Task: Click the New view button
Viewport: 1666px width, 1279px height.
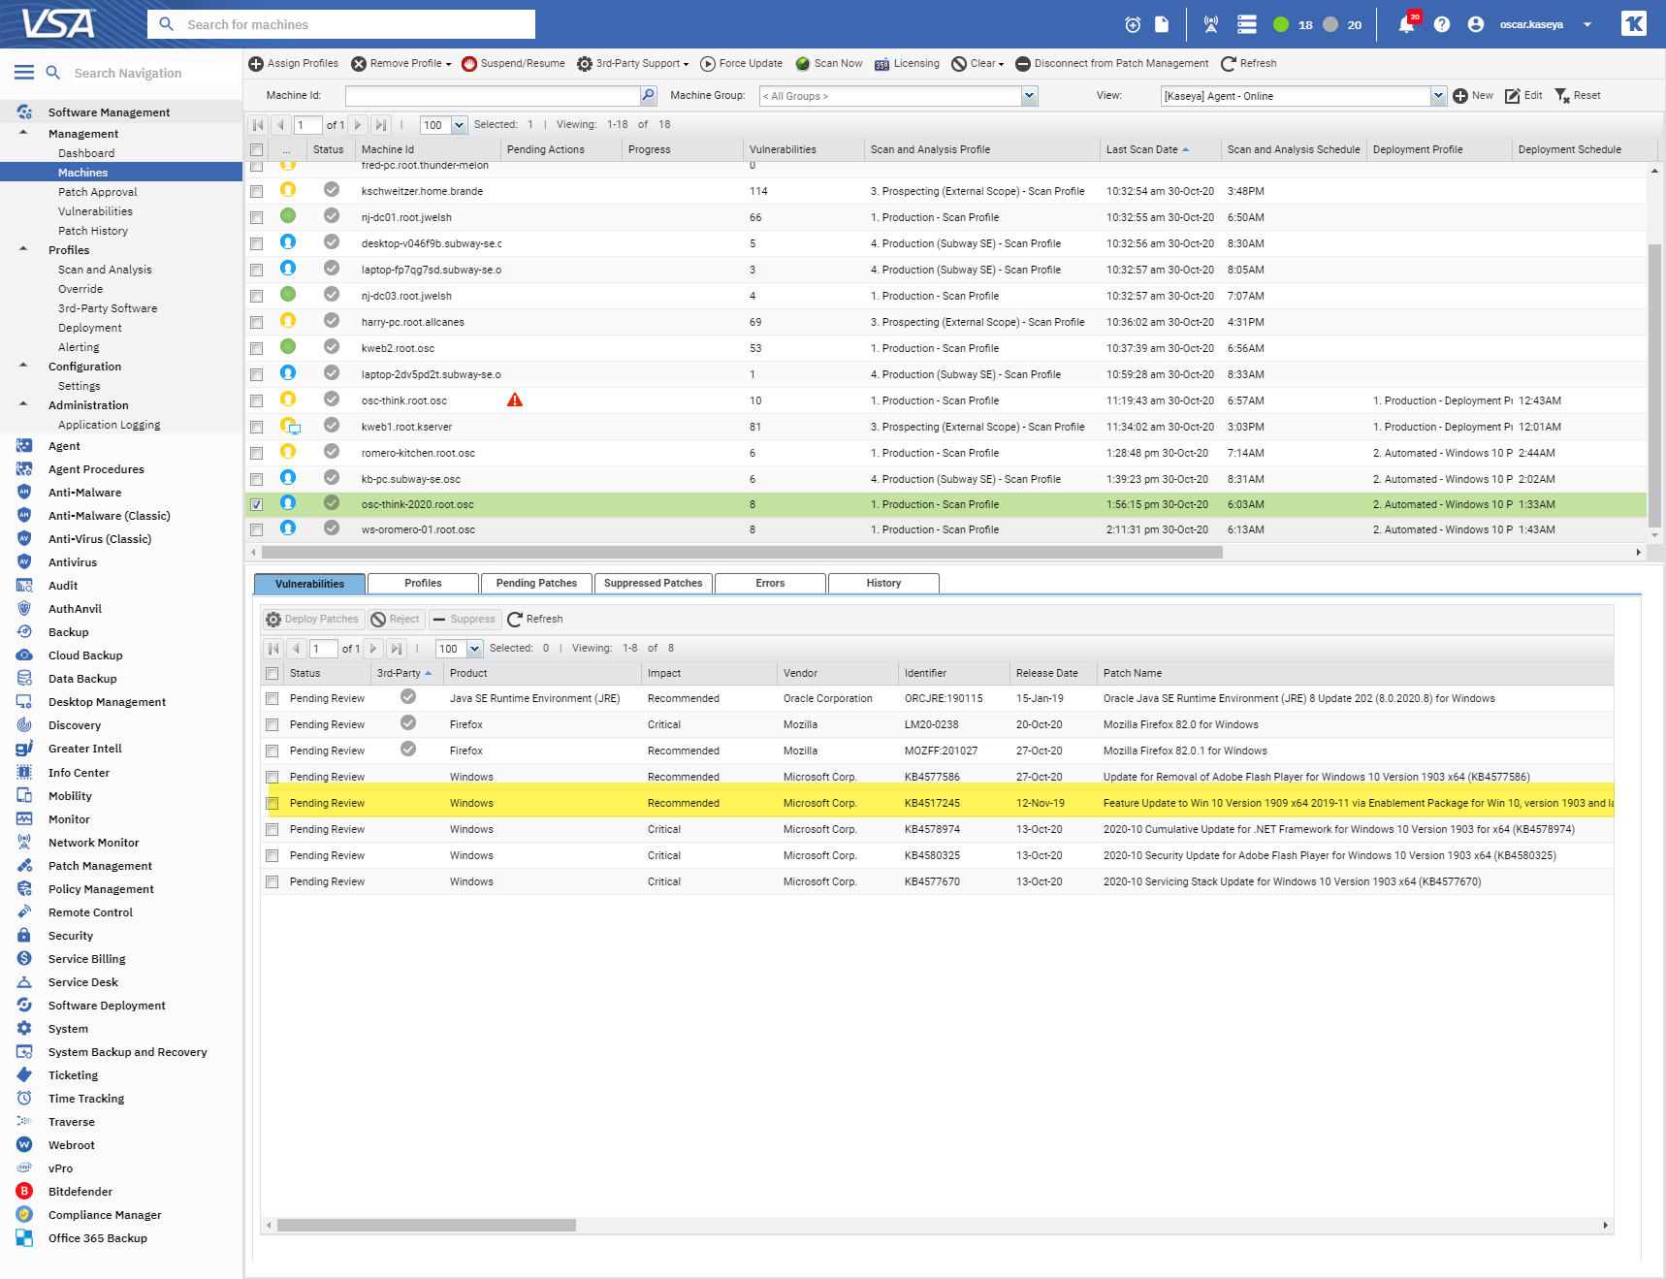Action: [1473, 96]
